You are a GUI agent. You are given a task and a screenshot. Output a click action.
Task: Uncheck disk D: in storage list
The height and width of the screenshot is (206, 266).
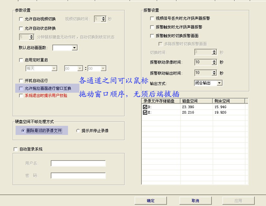(145, 107)
